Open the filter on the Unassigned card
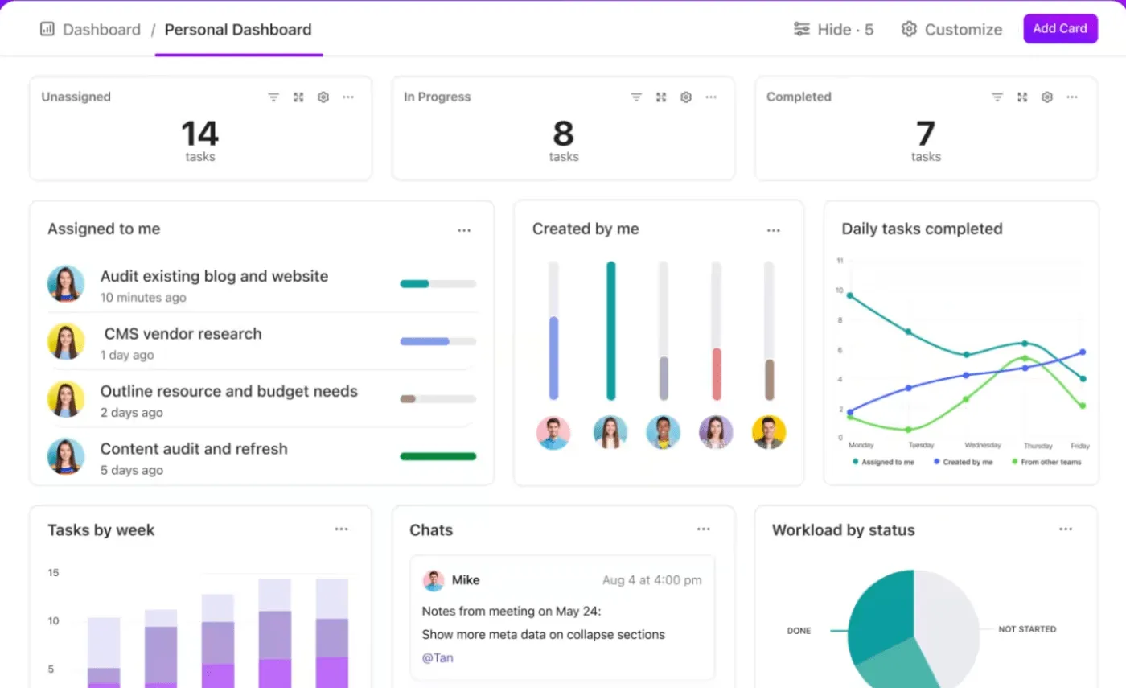Screen dimensions: 1126x688 point(273,97)
